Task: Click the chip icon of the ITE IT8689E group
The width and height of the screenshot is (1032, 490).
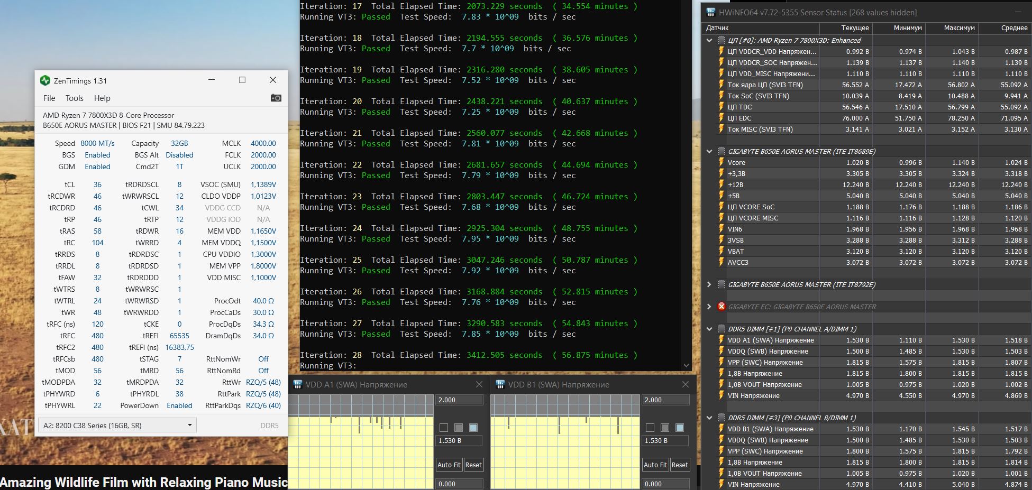Action: click(721, 151)
